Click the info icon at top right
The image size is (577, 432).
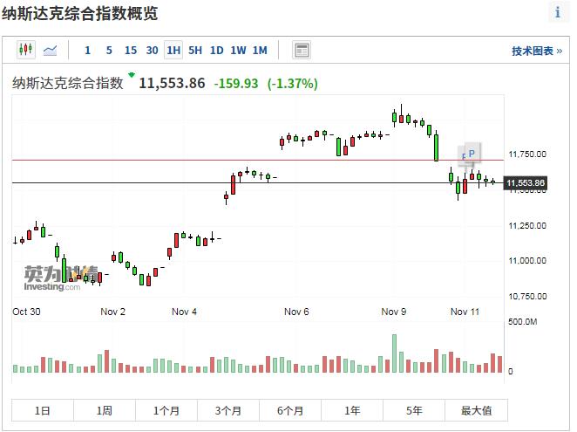558,13
